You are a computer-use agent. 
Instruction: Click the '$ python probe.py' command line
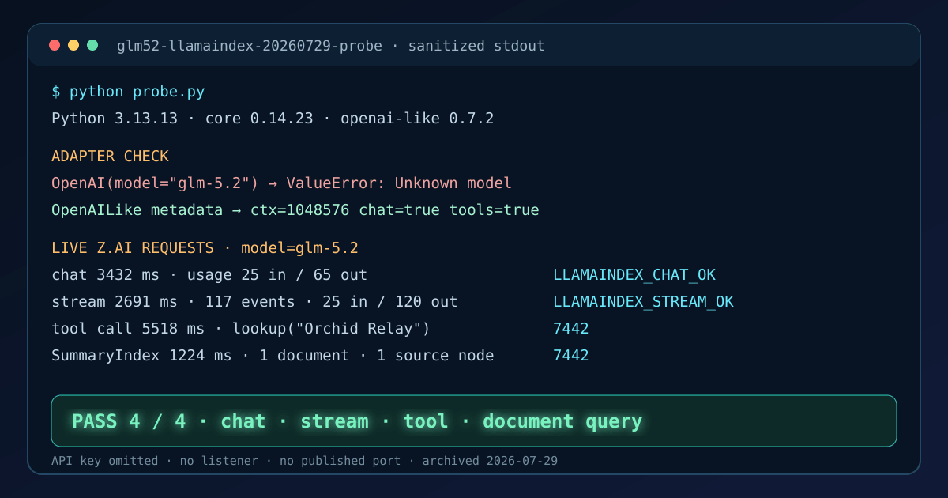128,92
